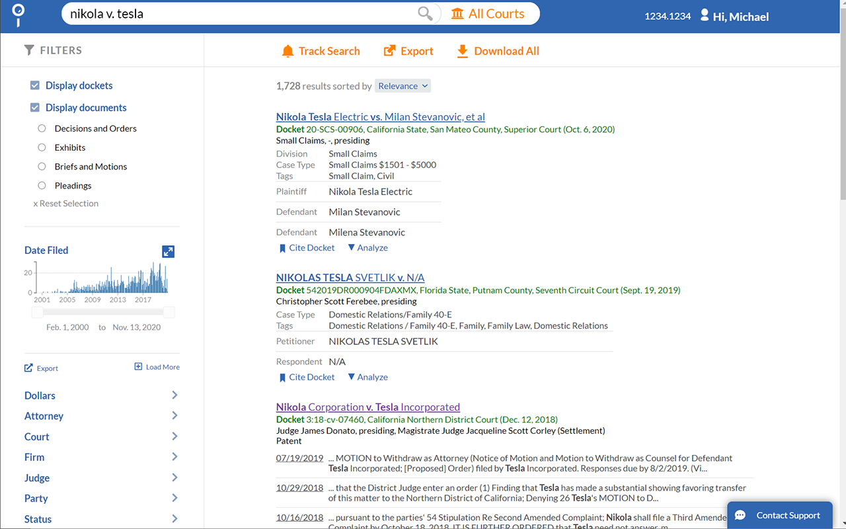Click the Track Search bell icon
The height and width of the screenshot is (529, 846).
click(x=288, y=50)
